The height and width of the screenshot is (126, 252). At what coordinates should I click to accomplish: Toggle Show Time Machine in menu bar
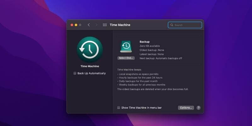pyautogui.click(x=119, y=108)
